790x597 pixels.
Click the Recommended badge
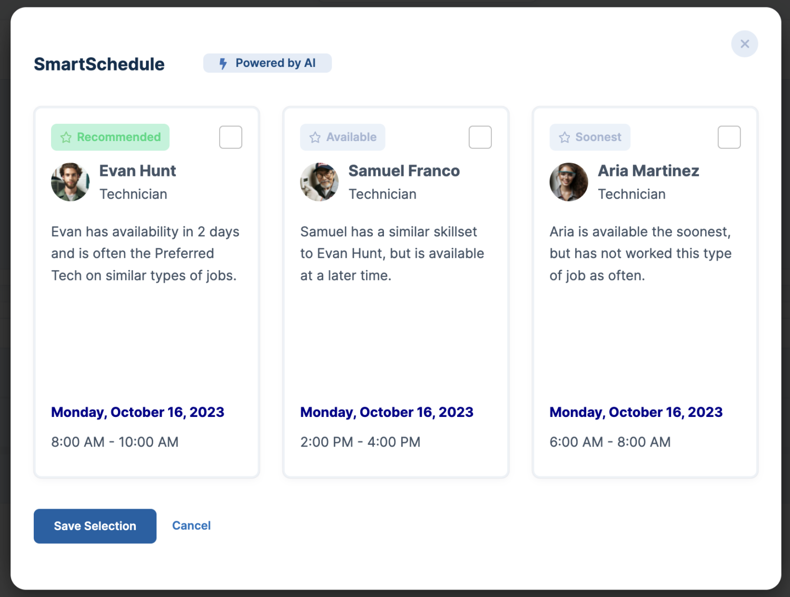click(110, 137)
